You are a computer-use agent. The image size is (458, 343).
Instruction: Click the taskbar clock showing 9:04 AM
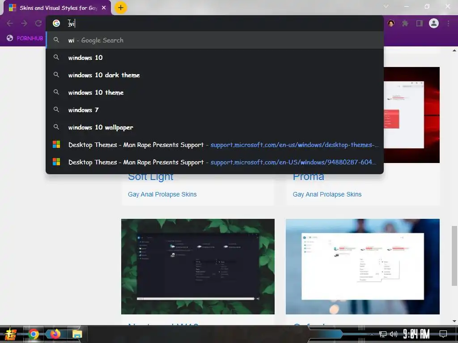click(x=416, y=334)
